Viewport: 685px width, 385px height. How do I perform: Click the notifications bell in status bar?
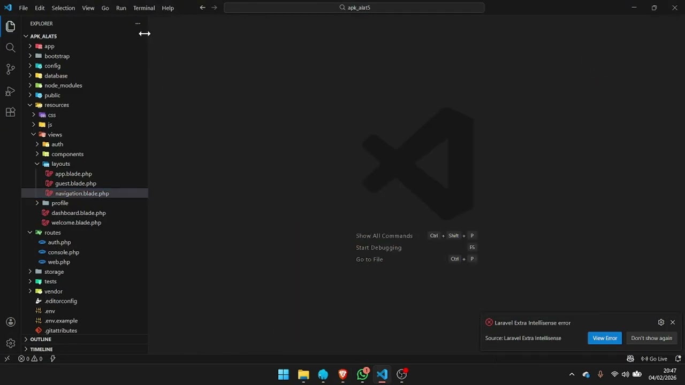678,359
